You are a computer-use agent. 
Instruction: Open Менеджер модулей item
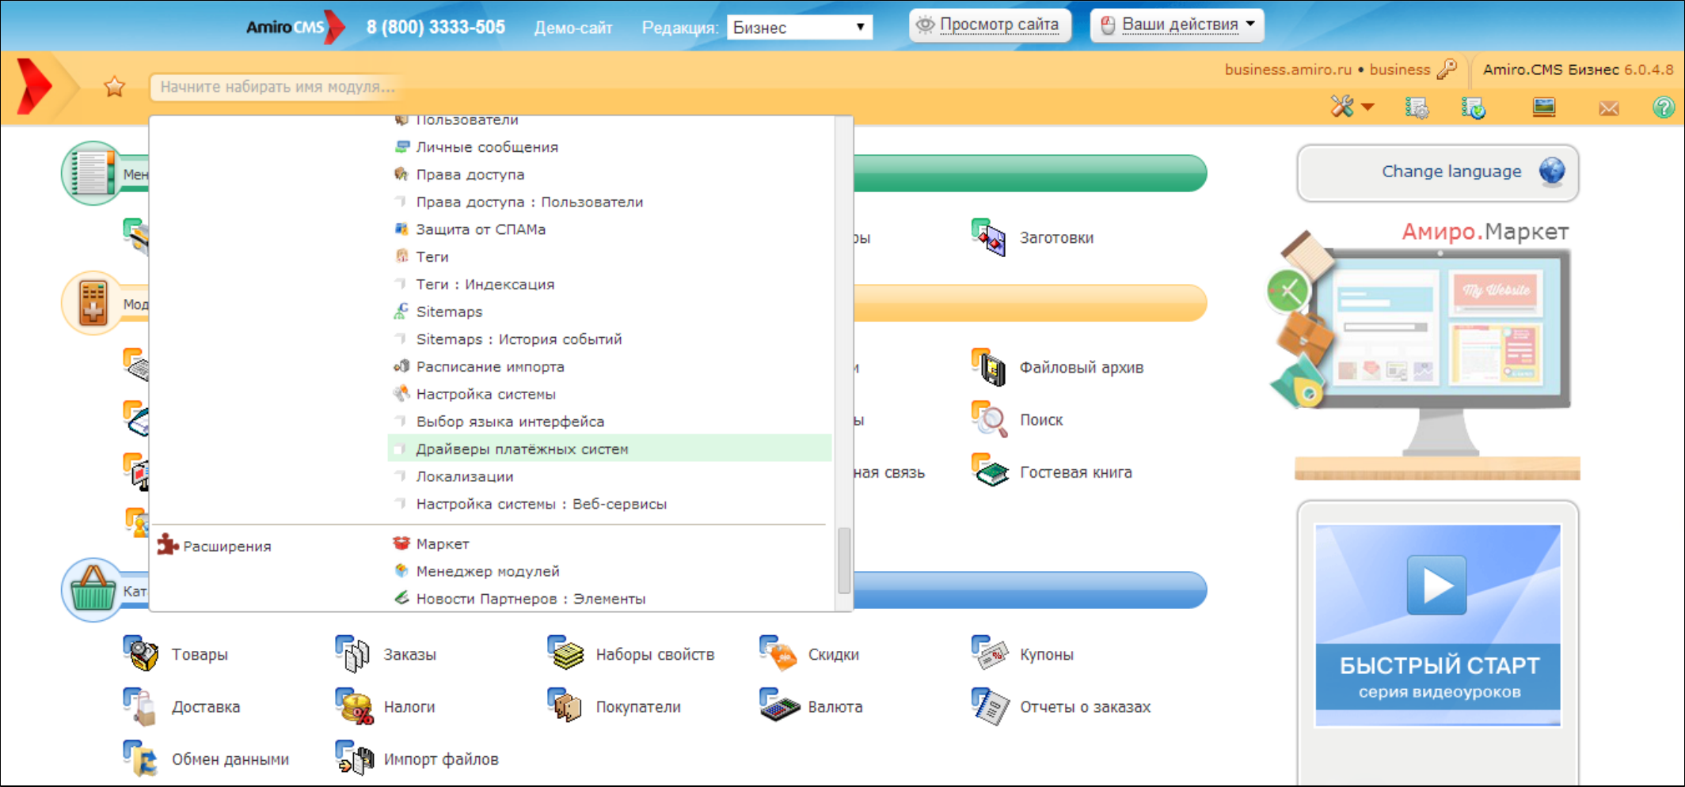click(x=488, y=571)
